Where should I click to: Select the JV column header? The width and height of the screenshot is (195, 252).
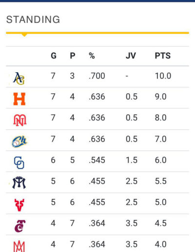tap(131, 56)
